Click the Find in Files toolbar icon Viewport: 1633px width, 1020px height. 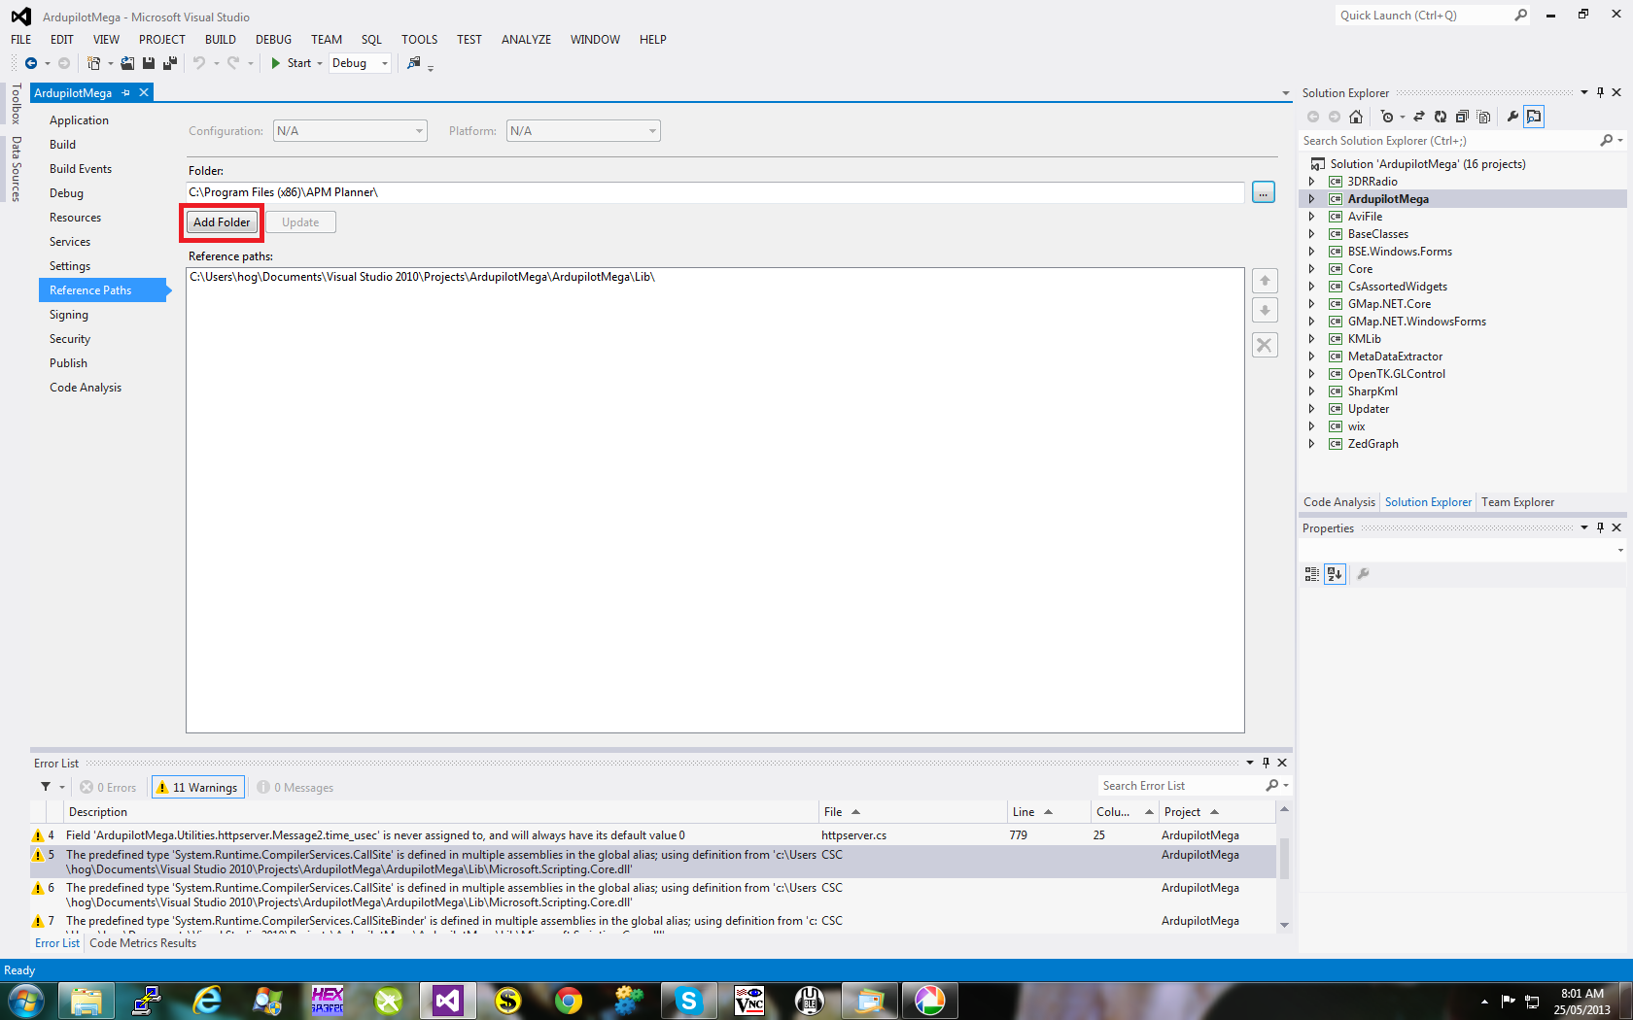coord(414,63)
